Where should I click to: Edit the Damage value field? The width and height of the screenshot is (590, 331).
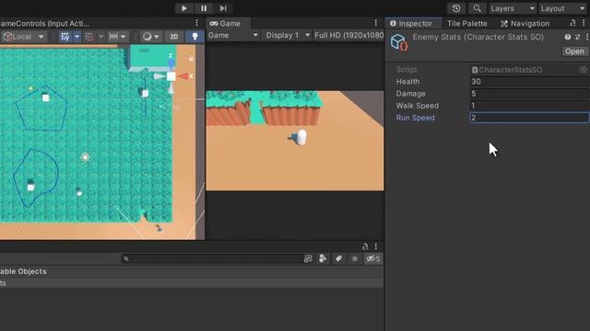tap(529, 94)
